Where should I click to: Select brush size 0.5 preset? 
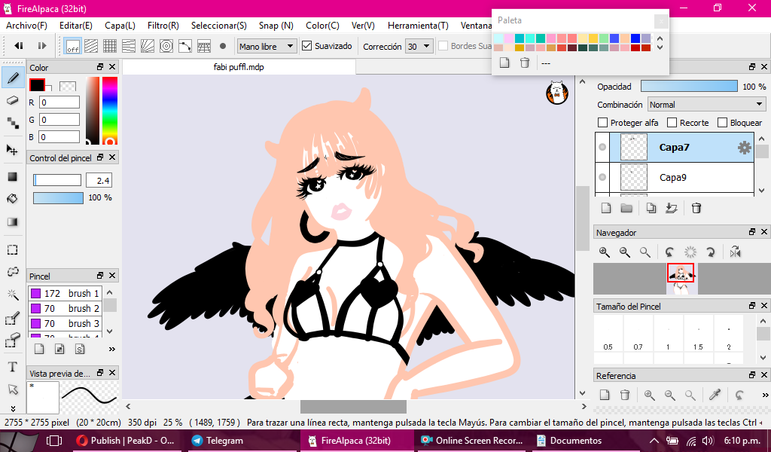608,333
